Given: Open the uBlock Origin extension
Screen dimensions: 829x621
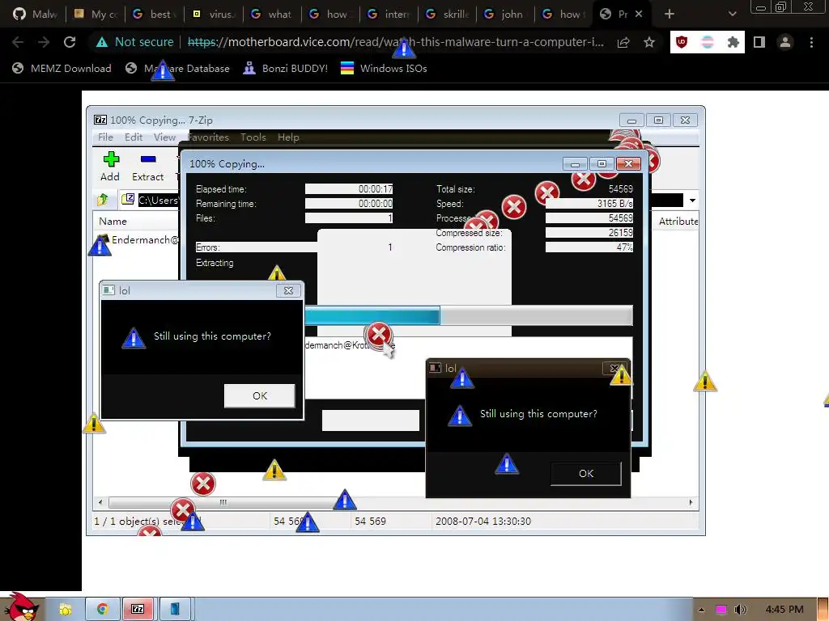Looking at the screenshot, I should click(x=682, y=42).
